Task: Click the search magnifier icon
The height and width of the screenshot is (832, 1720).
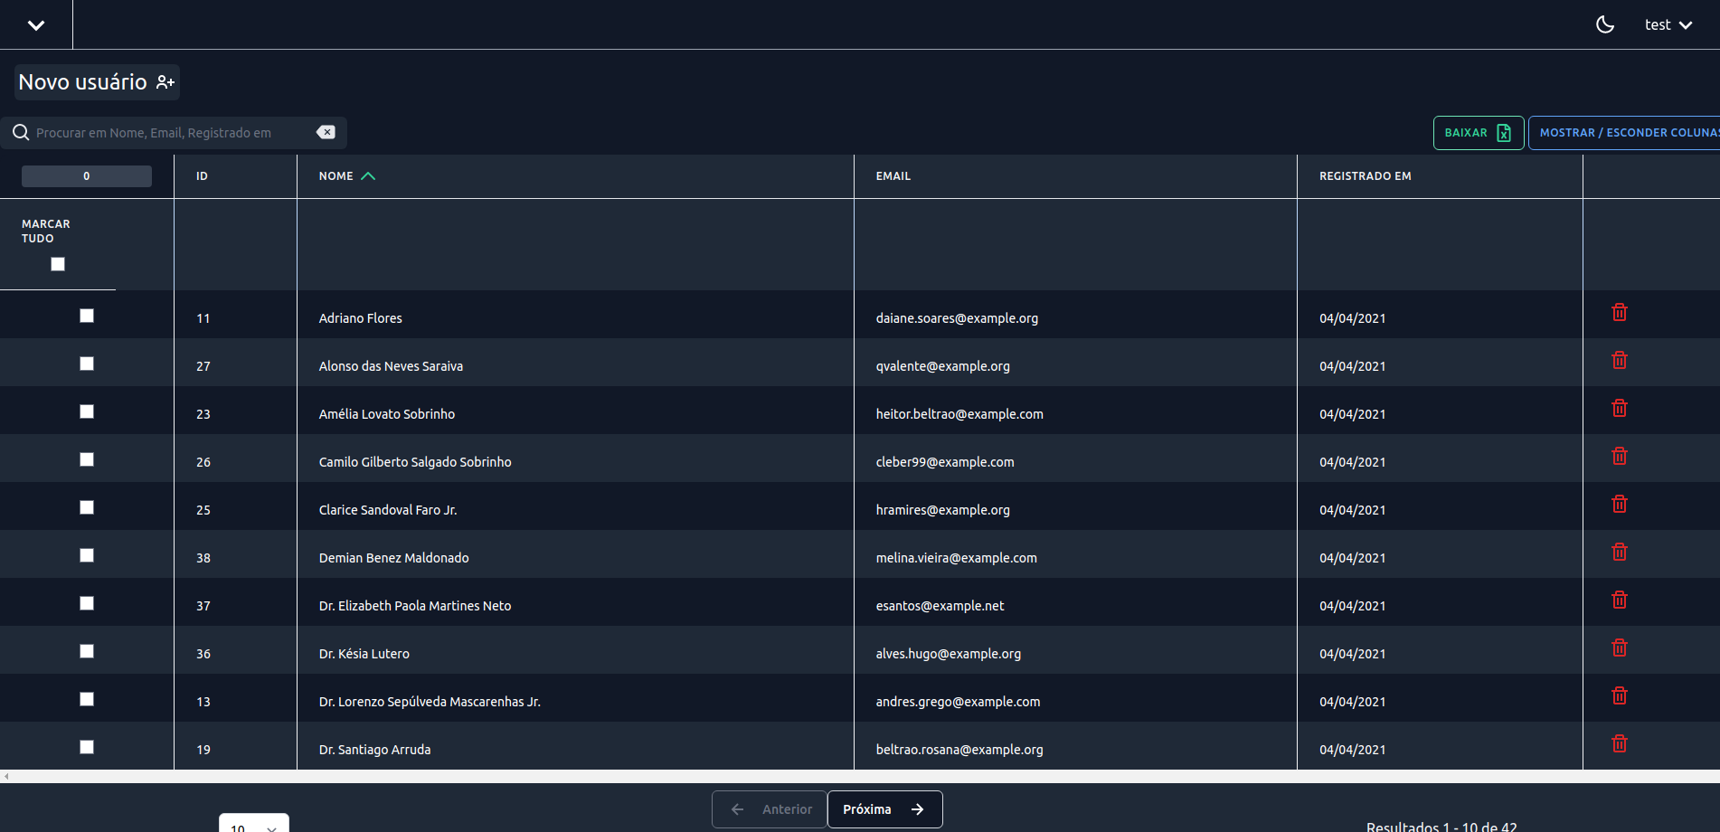Action: 21,133
